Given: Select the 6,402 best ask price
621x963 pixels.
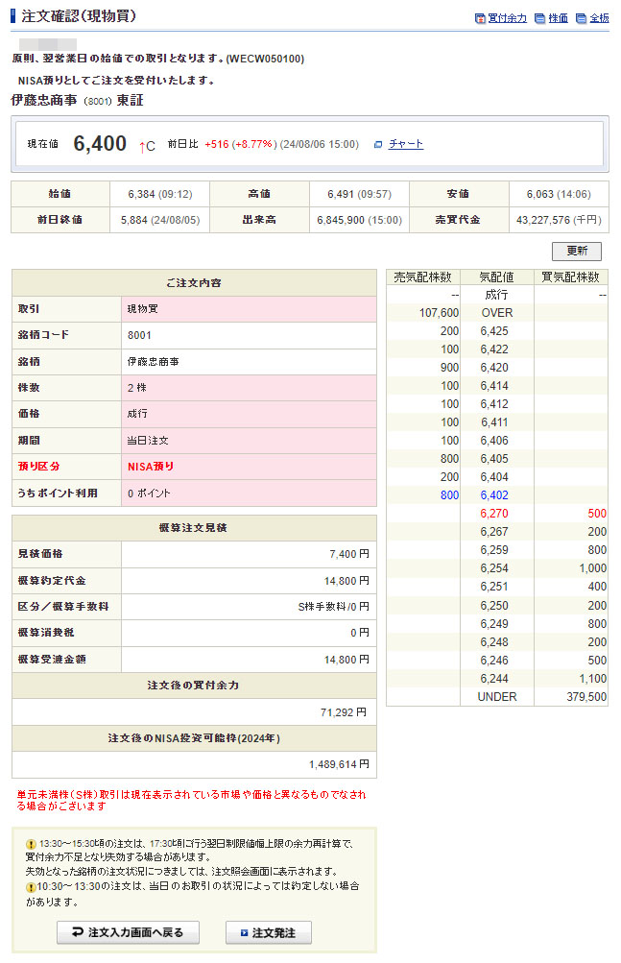Looking at the screenshot, I should click(496, 495).
